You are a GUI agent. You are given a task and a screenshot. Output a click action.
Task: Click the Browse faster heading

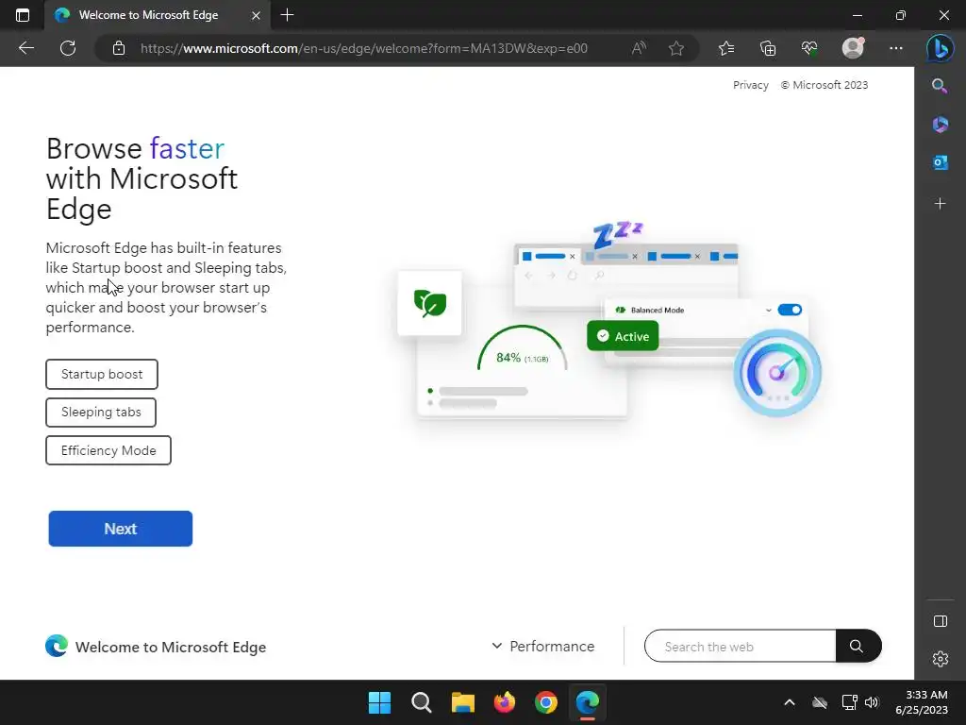coord(142,178)
